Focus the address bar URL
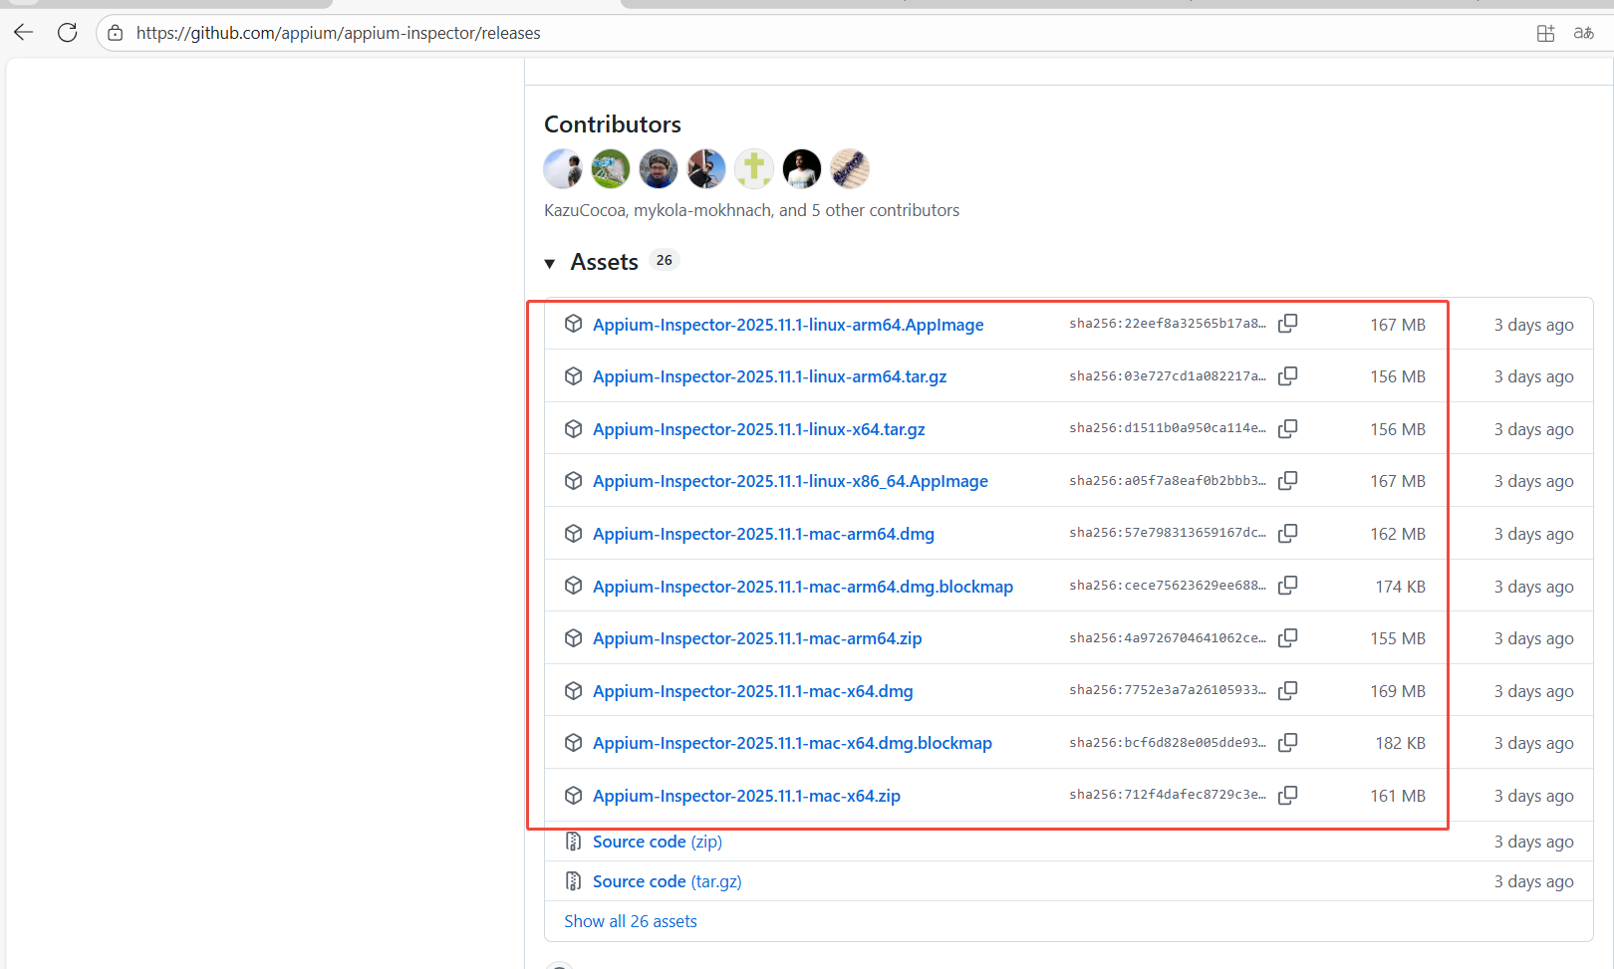The width and height of the screenshot is (1614, 969). [339, 33]
